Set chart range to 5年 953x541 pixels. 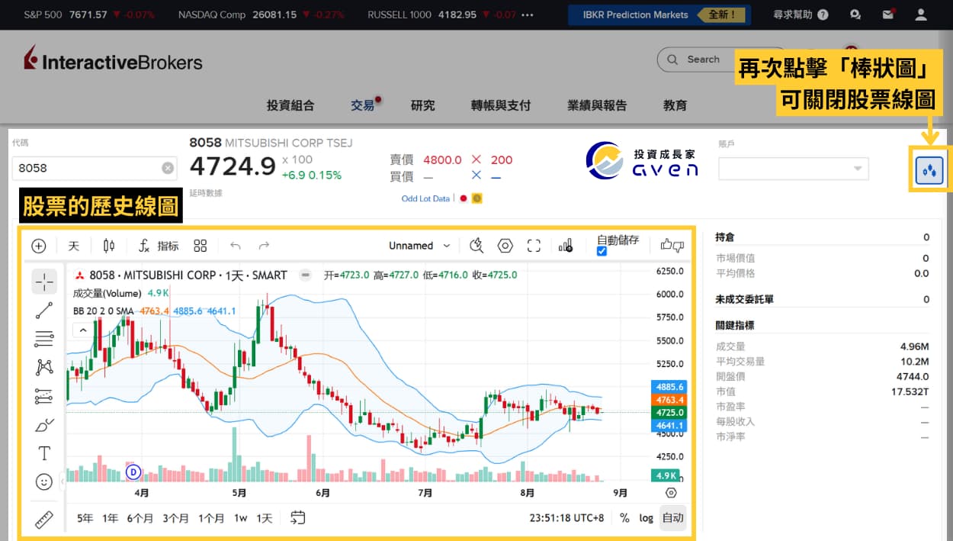pyautogui.click(x=85, y=517)
